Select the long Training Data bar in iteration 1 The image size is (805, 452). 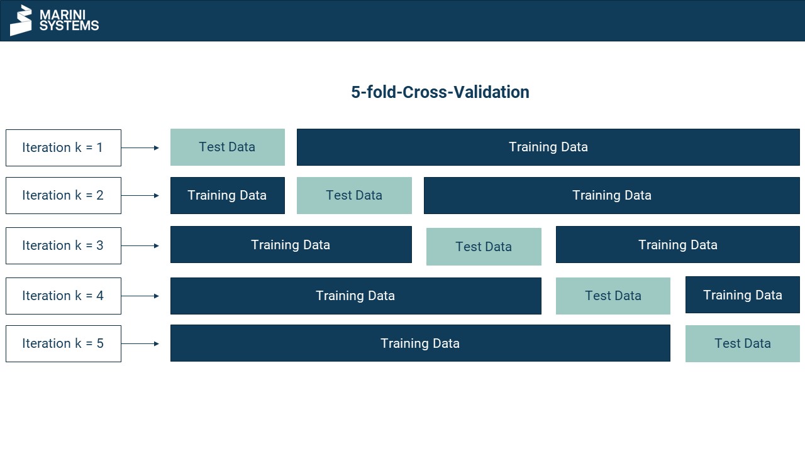548,148
